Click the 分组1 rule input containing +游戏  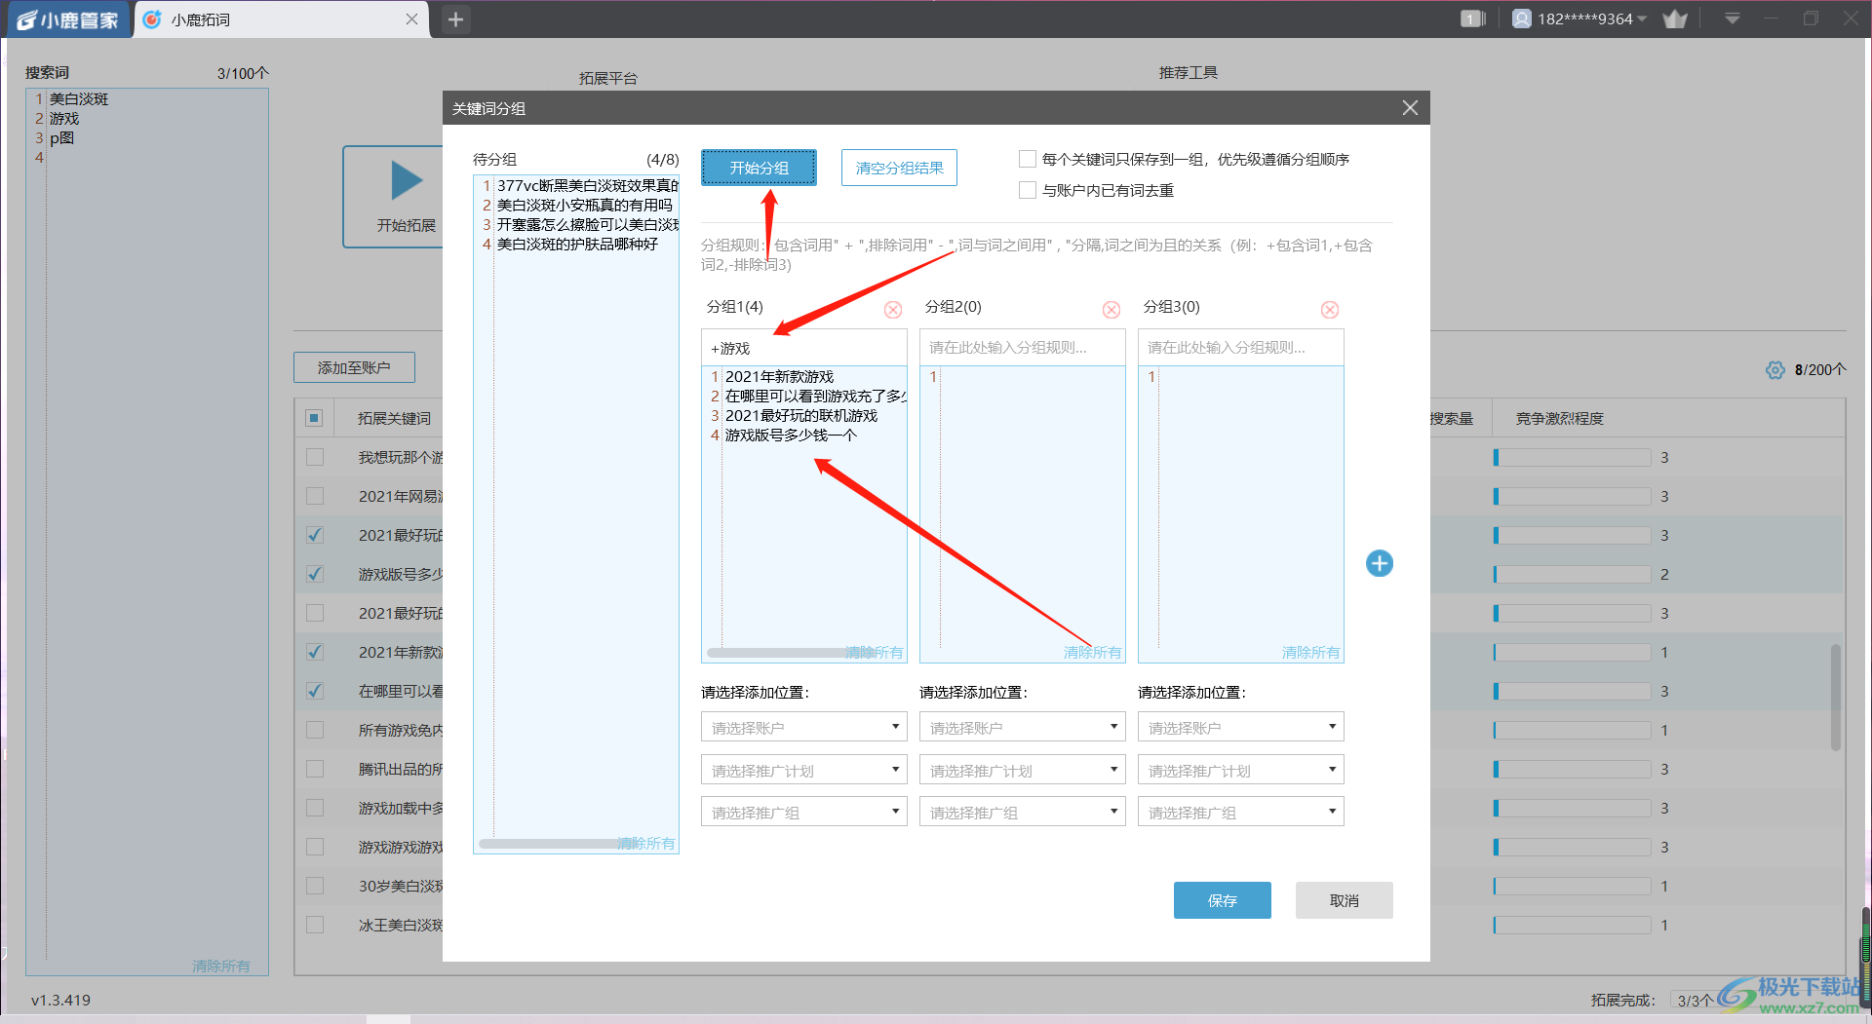(x=804, y=348)
